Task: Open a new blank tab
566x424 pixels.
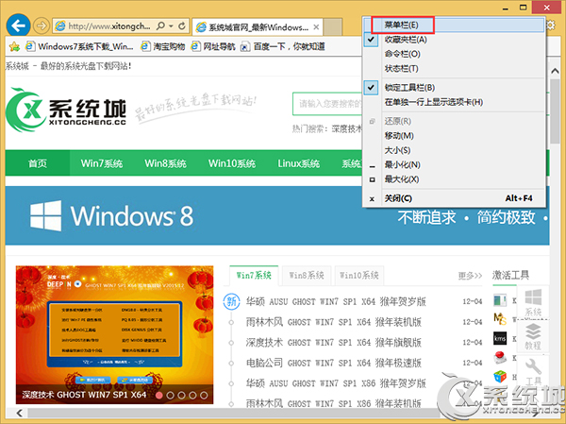Action: 332,26
